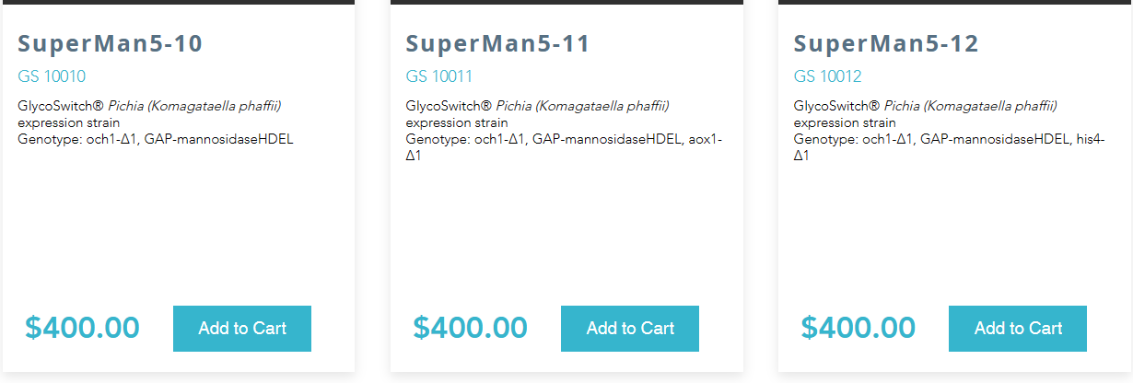
Task: Click "expression strain" text under GS 10012
Action: (844, 122)
